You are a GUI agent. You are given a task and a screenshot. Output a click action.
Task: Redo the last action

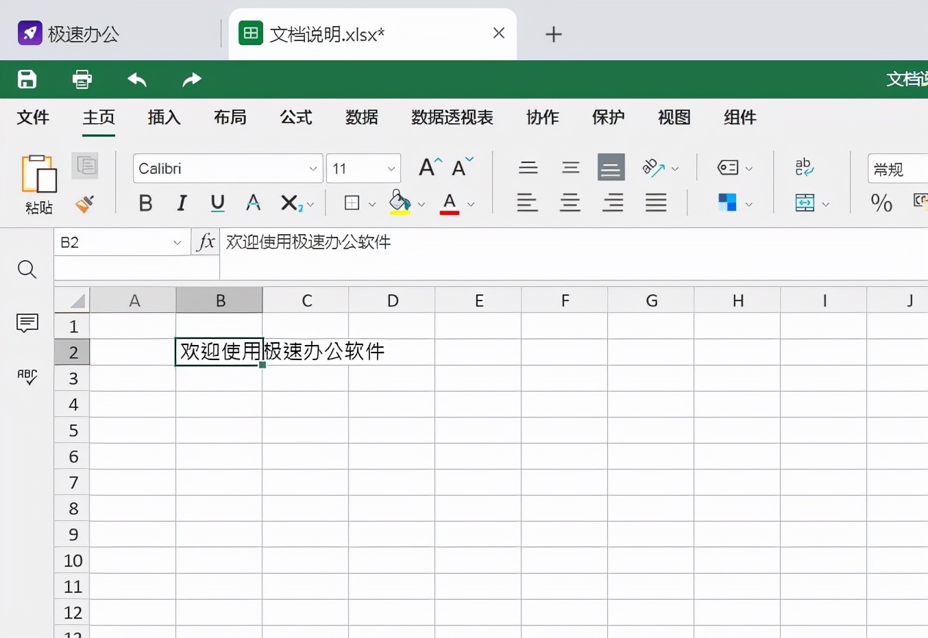coord(191,80)
